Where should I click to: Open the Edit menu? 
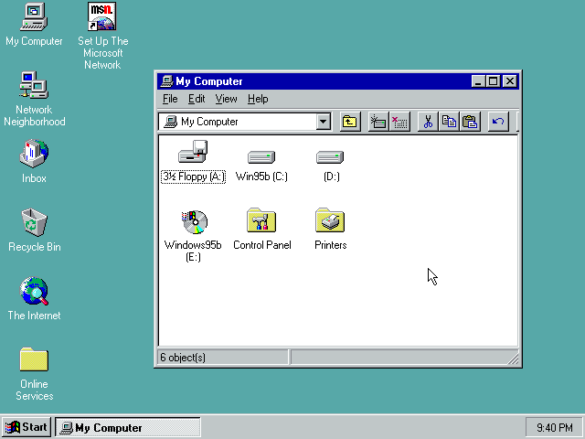coord(197,99)
